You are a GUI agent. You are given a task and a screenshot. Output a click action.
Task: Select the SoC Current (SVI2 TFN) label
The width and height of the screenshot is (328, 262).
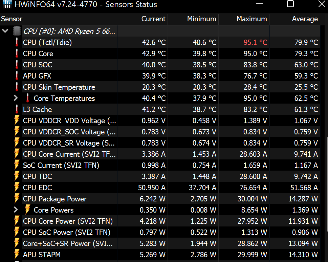(x=61, y=165)
